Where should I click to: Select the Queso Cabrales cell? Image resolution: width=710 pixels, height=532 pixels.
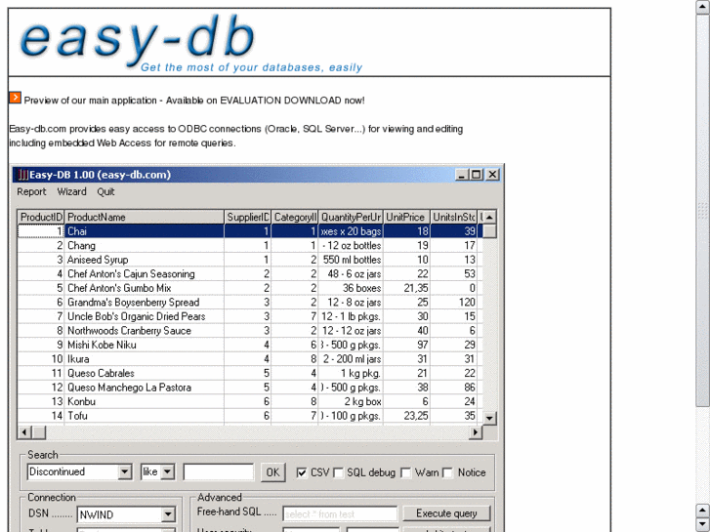145,374
